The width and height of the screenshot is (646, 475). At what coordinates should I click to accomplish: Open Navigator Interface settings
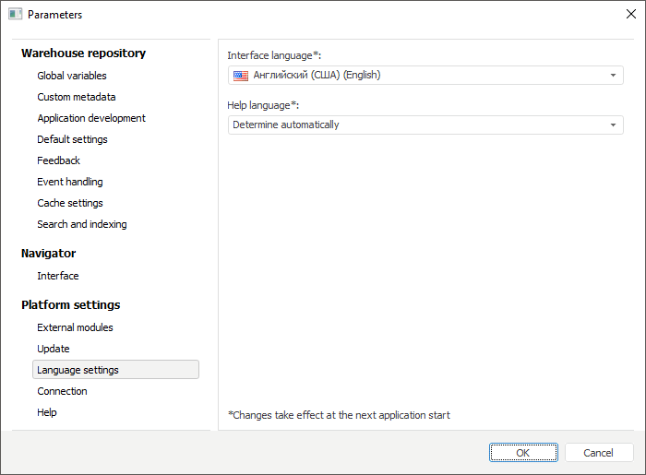(x=58, y=276)
